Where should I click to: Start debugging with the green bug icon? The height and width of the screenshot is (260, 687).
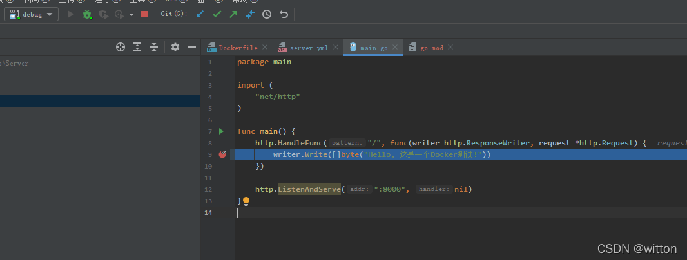pos(87,14)
